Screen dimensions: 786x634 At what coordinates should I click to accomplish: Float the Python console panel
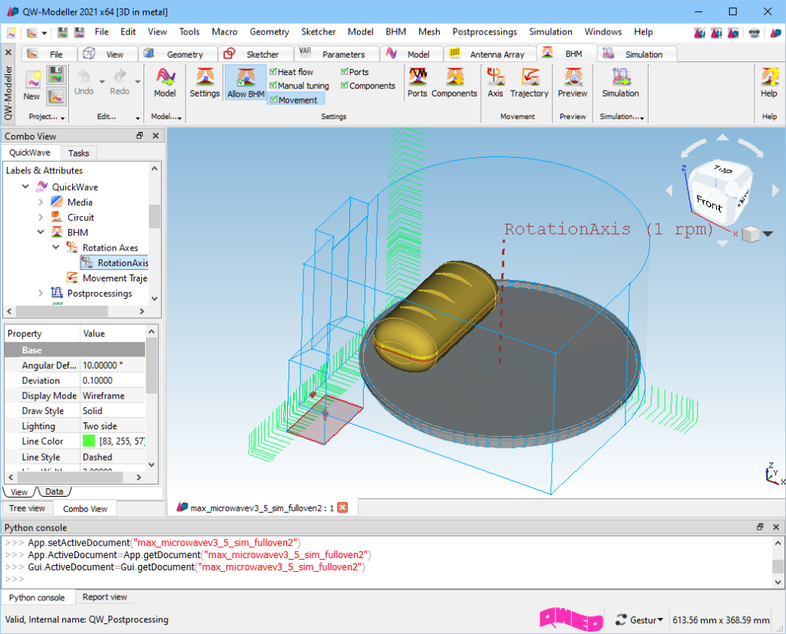[x=760, y=527]
